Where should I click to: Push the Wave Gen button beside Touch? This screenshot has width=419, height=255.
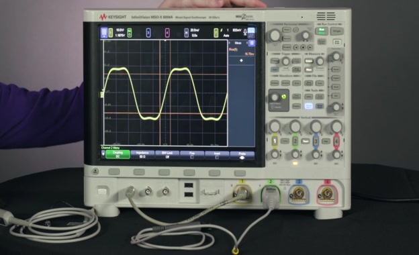tap(320, 106)
